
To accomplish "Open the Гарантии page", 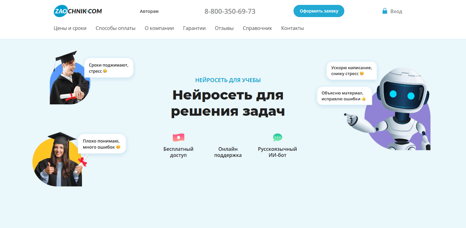I will tap(194, 28).
